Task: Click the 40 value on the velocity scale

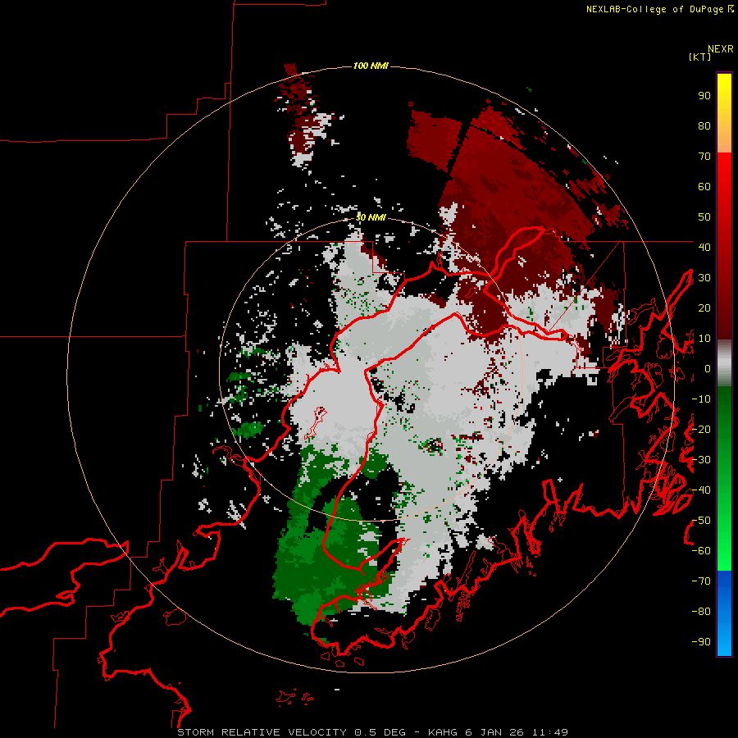Action: point(704,248)
